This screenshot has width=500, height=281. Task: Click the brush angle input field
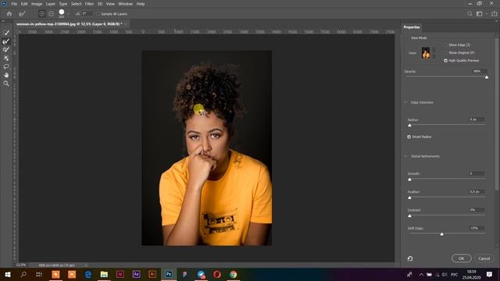point(87,14)
